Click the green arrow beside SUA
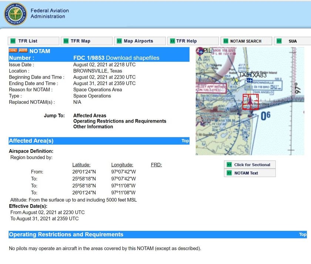This screenshot has width=311, height=264. 279,41
